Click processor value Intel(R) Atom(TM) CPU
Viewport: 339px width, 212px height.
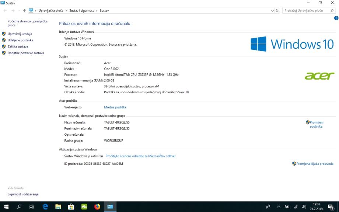(x=141, y=74)
